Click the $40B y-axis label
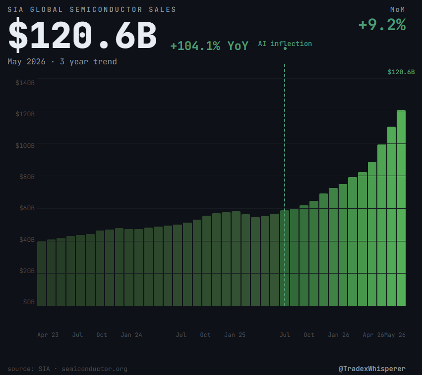The image size is (422, 375). coord(27,240)
